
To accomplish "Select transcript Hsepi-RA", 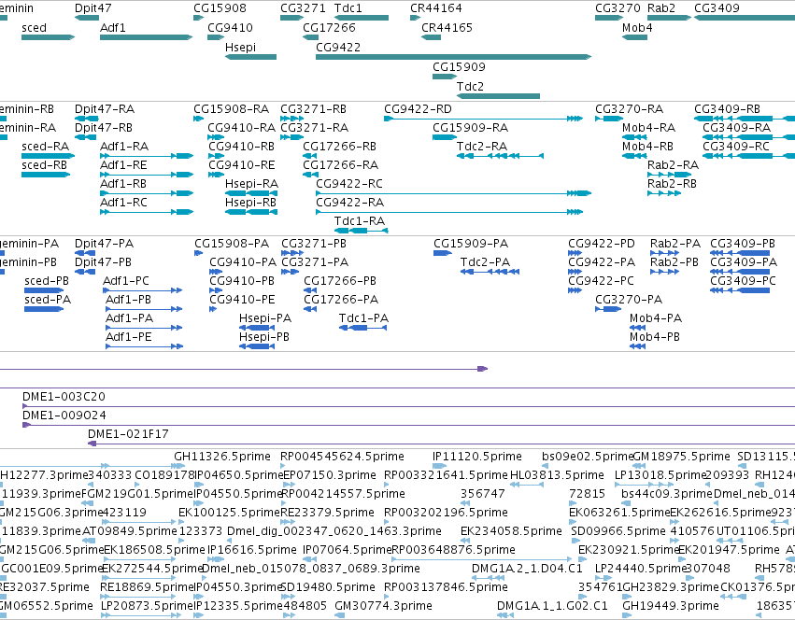I will click(251, 193).
